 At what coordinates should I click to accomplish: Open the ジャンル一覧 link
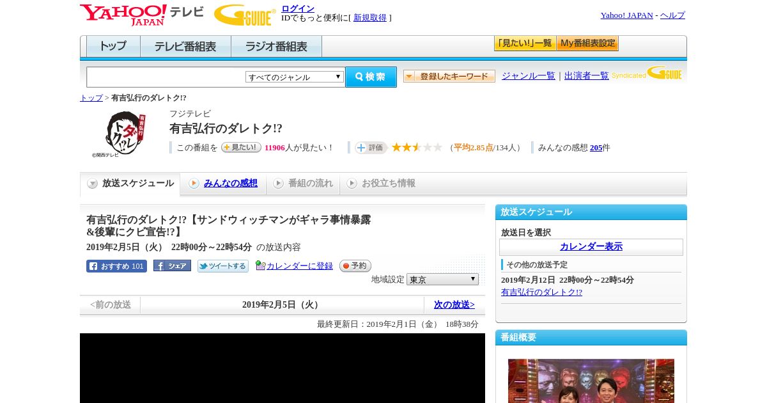[529, 75]
